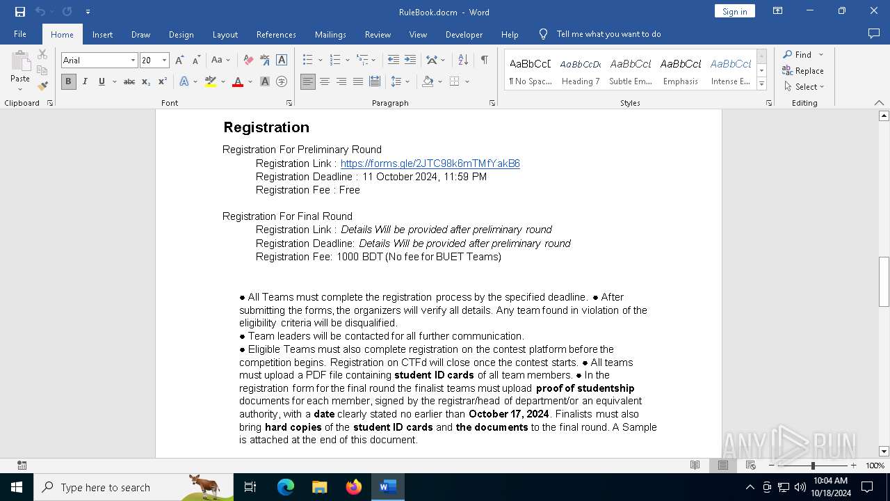890x501 pixels.
Task: Click the Sign in button
Action: coord(734,11)
